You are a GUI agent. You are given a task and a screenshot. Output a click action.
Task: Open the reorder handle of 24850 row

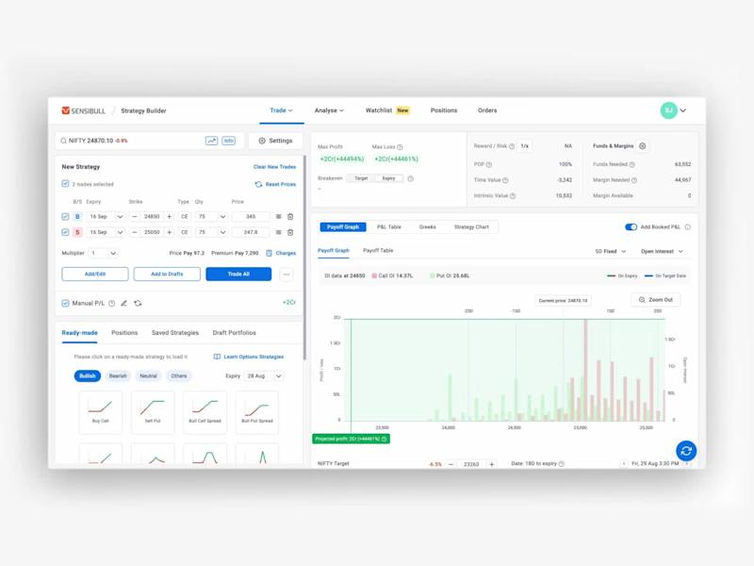pos(278,217)
